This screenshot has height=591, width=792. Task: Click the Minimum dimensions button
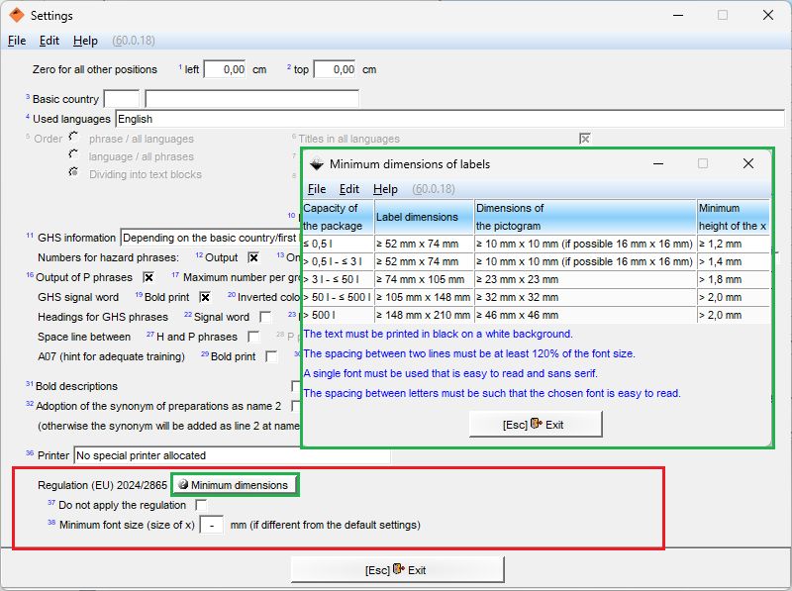(235, 485)
